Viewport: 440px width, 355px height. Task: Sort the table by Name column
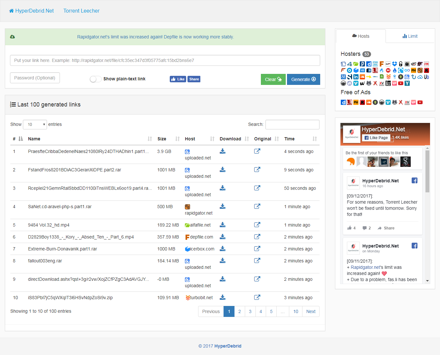coord(90,139)
